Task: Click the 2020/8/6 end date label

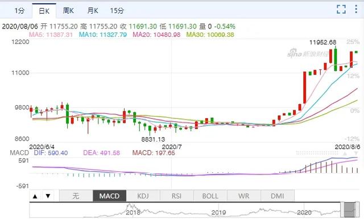Action: [348, 147]
